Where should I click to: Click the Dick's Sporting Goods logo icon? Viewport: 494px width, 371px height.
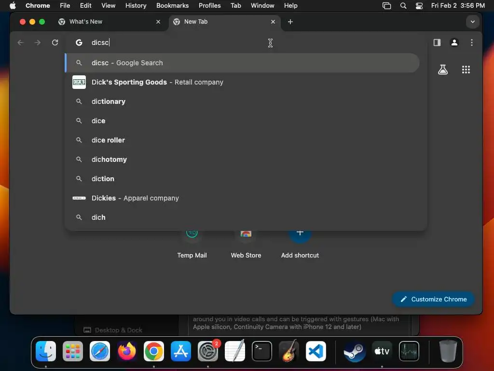pos(79,82)
